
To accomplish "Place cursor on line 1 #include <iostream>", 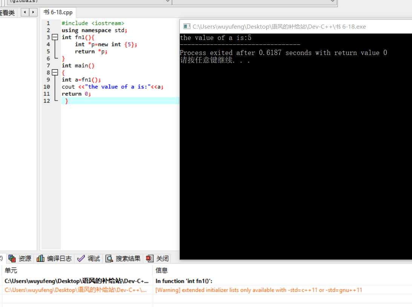I will (93, 23).
